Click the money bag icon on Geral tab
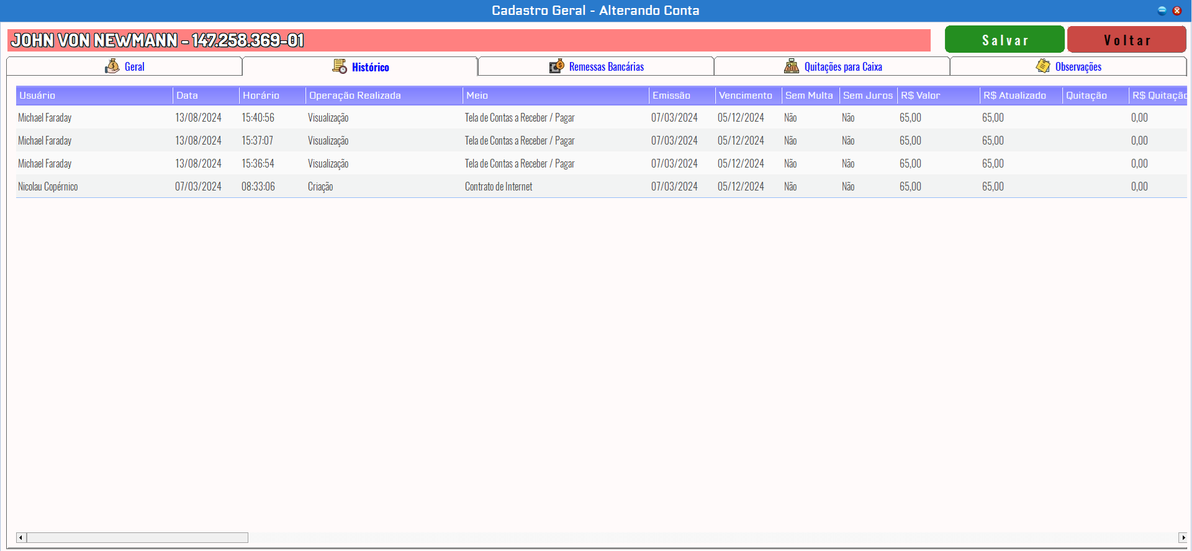The image size is (1192, 551). tap(112, 66)
